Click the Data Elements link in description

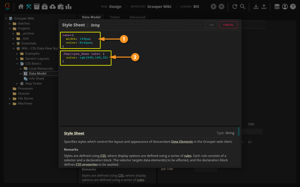pos(182,142)
